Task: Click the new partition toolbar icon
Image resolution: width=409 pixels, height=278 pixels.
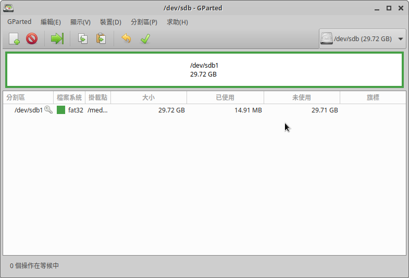Action: [x=14, y=39]
